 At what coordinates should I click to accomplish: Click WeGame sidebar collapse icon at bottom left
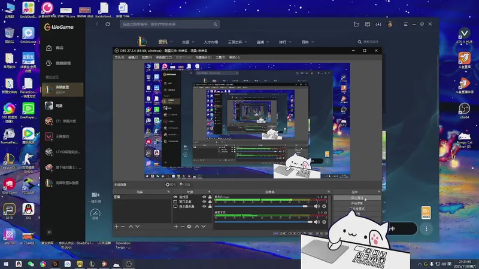pos(49,232)
